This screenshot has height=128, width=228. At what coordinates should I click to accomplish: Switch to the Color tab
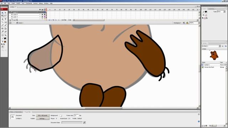tap(205, 9)
